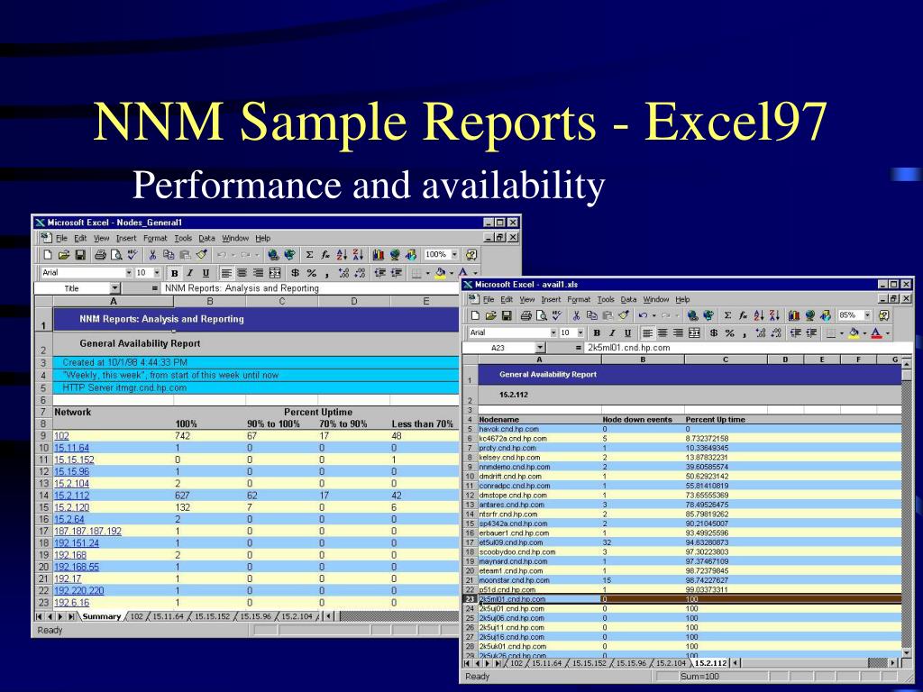The image size is (923, 692).
Task: Click Paste Function fx in Nodes_General1 window
Action: (324, 255)
